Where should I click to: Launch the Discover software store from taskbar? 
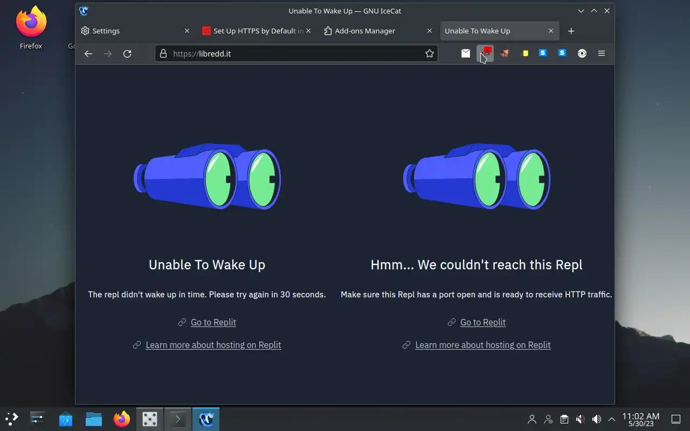(66, 419)
